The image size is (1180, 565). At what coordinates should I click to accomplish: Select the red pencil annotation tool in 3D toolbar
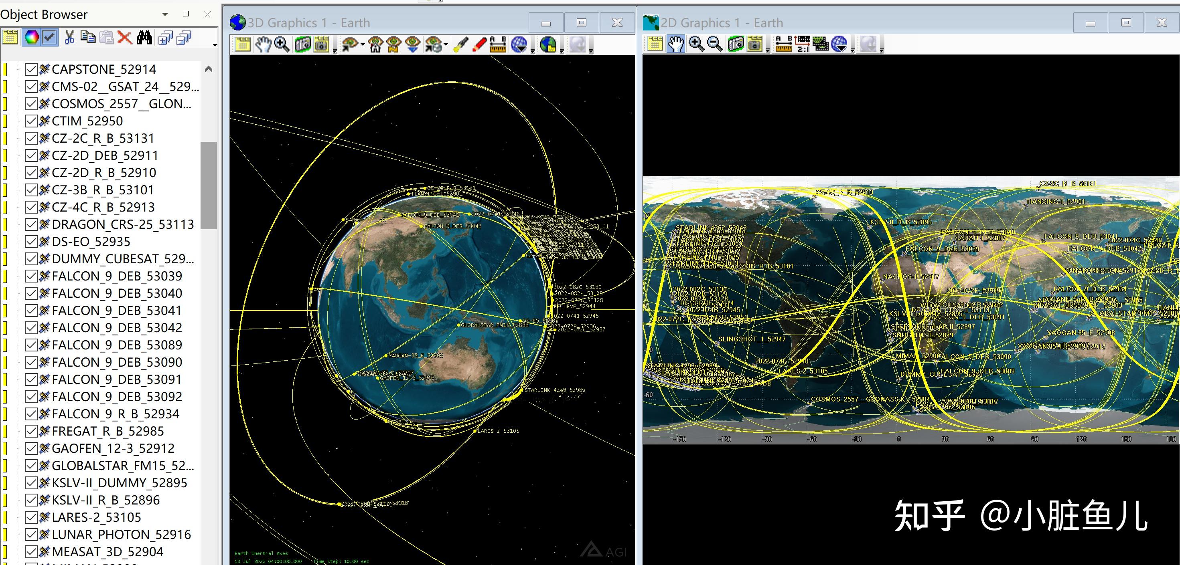coord(479,45)
